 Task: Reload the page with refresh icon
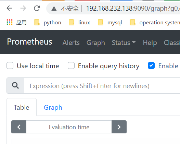[x=37, y=8]
